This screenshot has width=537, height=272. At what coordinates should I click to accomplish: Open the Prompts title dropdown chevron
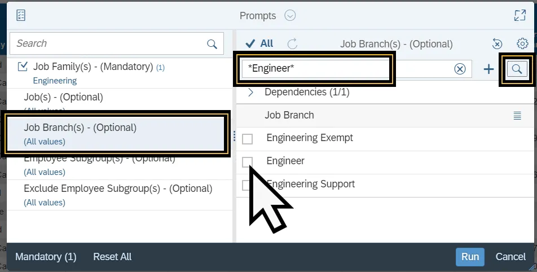point(290,15)
